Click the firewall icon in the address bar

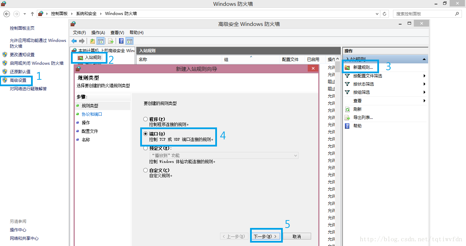(41, 14)
